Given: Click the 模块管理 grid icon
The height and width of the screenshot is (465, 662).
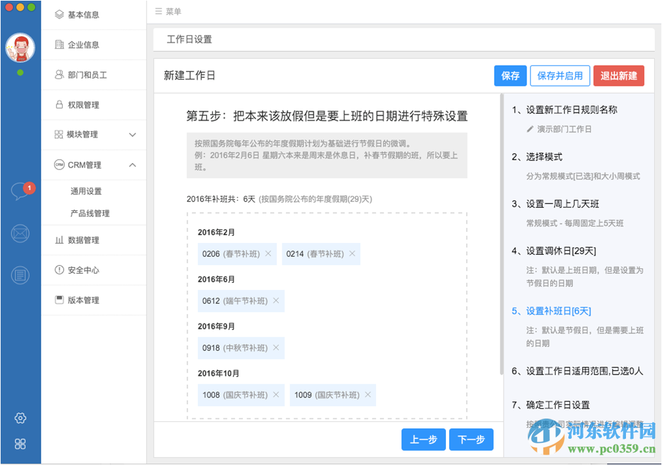Looking at the screenshot, I should click(x=59, y=134).
